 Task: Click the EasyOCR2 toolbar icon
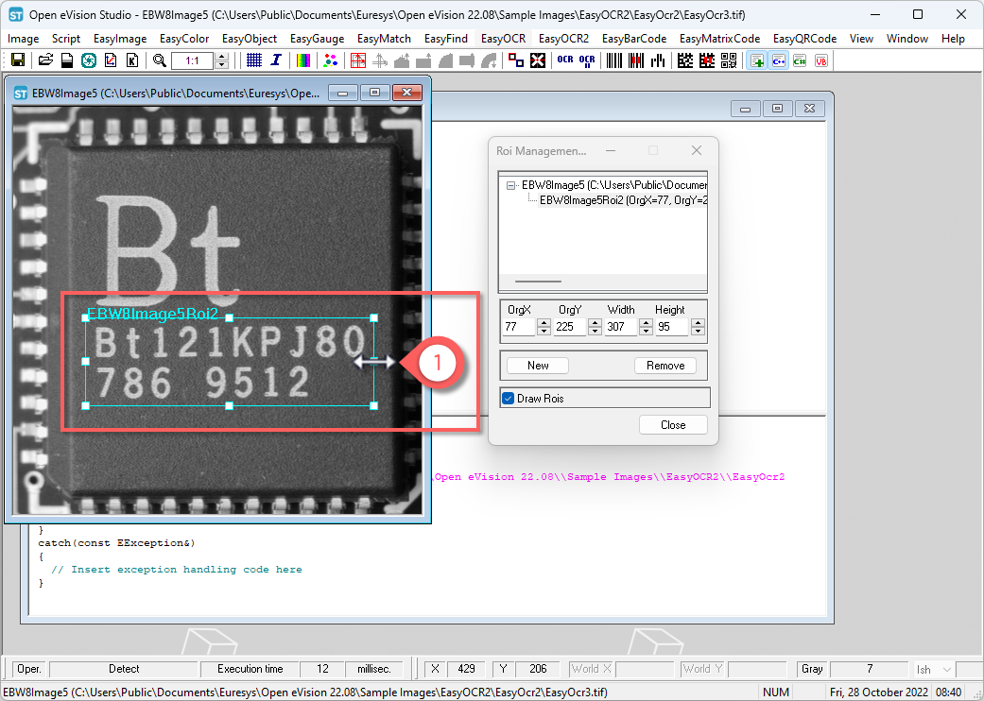tap(587, 60)
